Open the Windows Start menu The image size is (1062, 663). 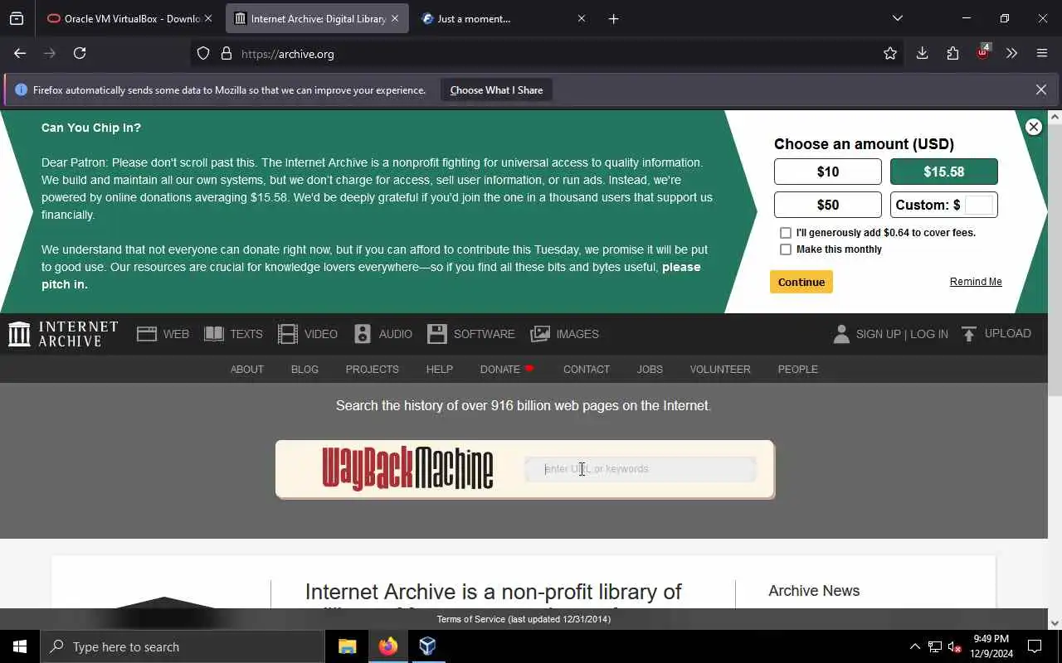pos(20,646)
